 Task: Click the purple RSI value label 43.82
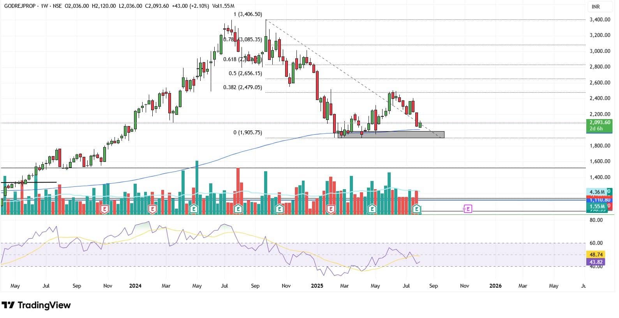point(596,262)
